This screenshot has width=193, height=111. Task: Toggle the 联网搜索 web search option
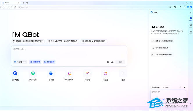point(49,62)
